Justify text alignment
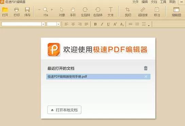The image size is (185, 126). point(86,24)
